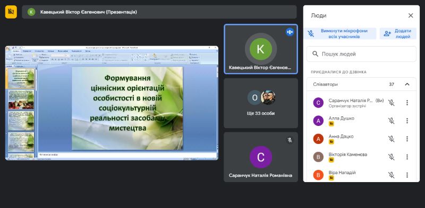Click the green K avatar in presenter bar
Image resolution: width=425 pixels, height=208 pixels.
(x=31, y=12)
